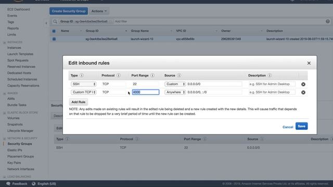Collapse the Elastic Block Store section
This screenshot has width=333, height=187.
click(x=5, y=113)
